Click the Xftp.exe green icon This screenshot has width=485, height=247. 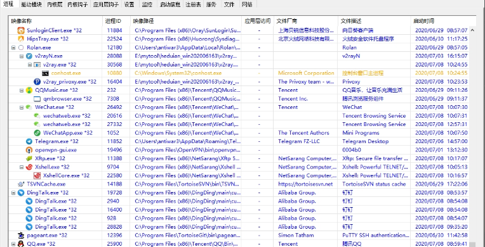(x=29, y=158)
